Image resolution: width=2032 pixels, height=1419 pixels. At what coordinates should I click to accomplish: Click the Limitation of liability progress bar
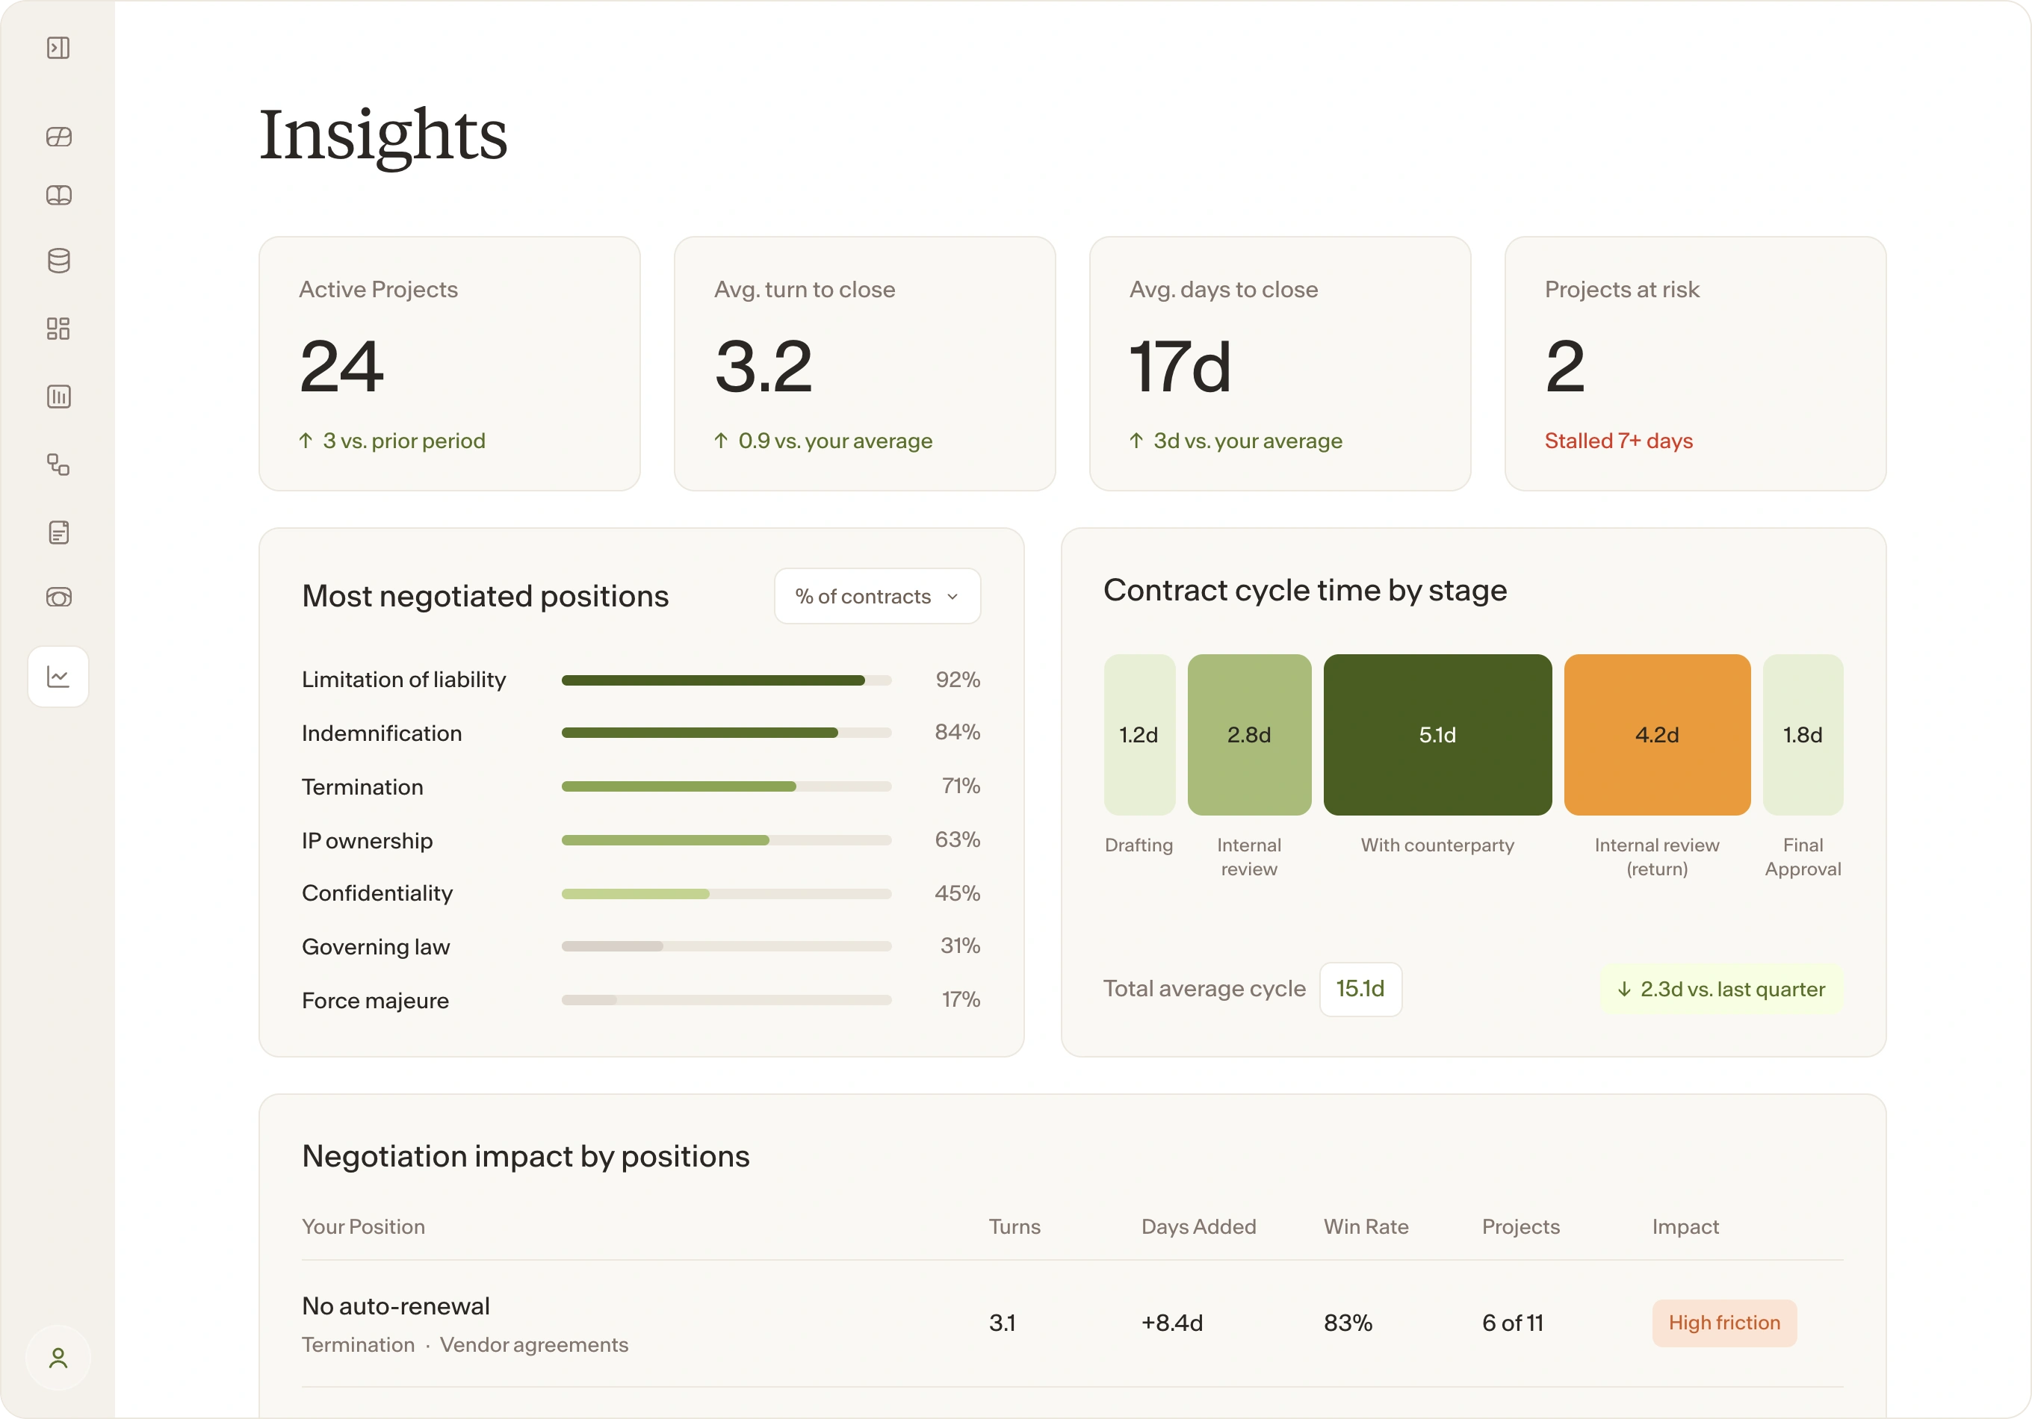point(727,680)
